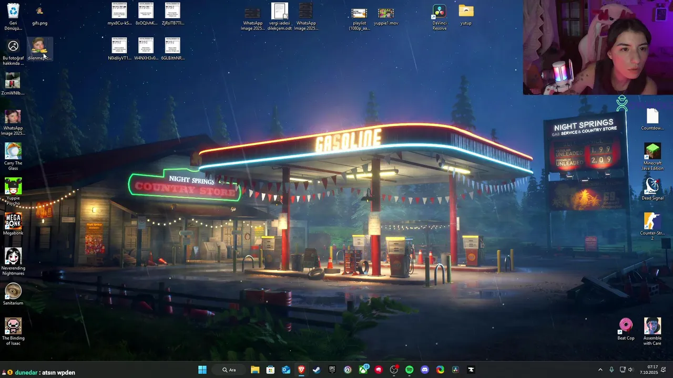Launch the Sanitarium game shortcut
The height and width of the screenshot is (378, 673).
pyautogui.click(x=13, y=295)
